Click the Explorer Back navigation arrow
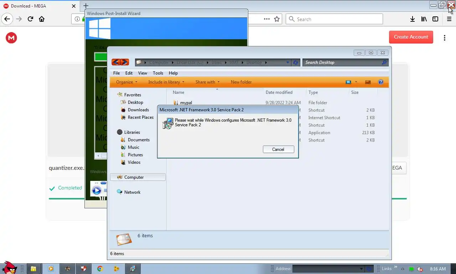456x274 pixels. coord(116,62)
